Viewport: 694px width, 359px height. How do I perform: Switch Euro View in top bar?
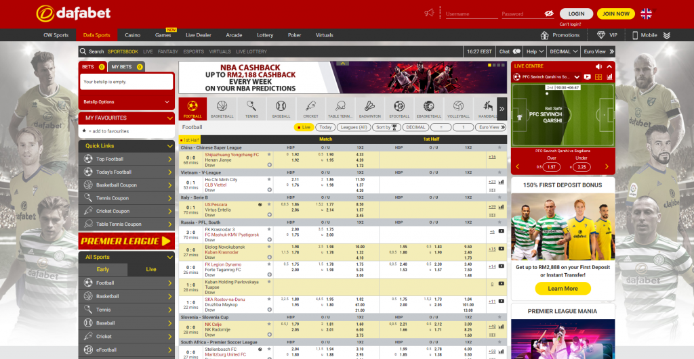(598, 51)
